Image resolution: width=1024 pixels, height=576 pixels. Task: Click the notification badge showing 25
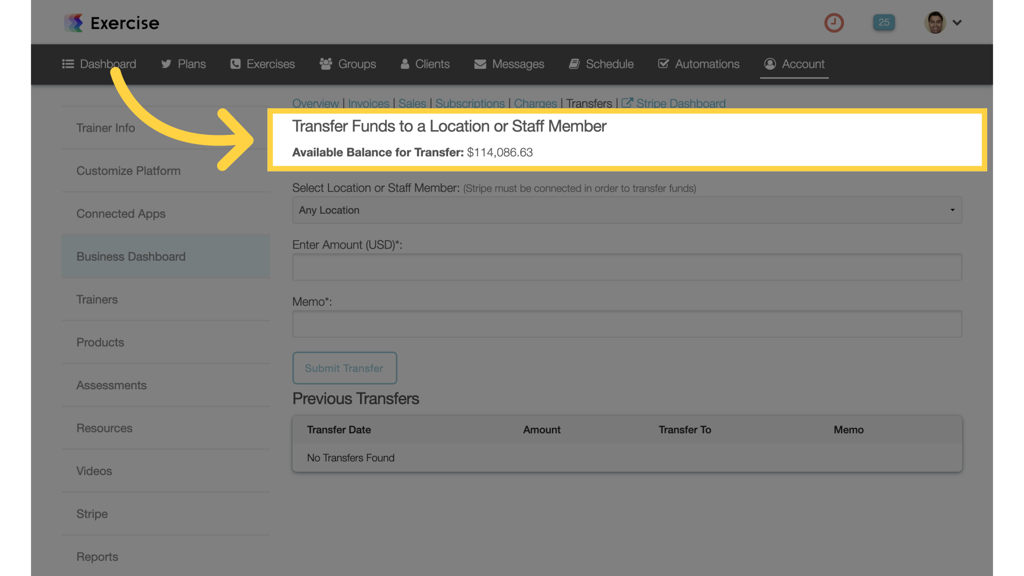click(x=884, y=22)
